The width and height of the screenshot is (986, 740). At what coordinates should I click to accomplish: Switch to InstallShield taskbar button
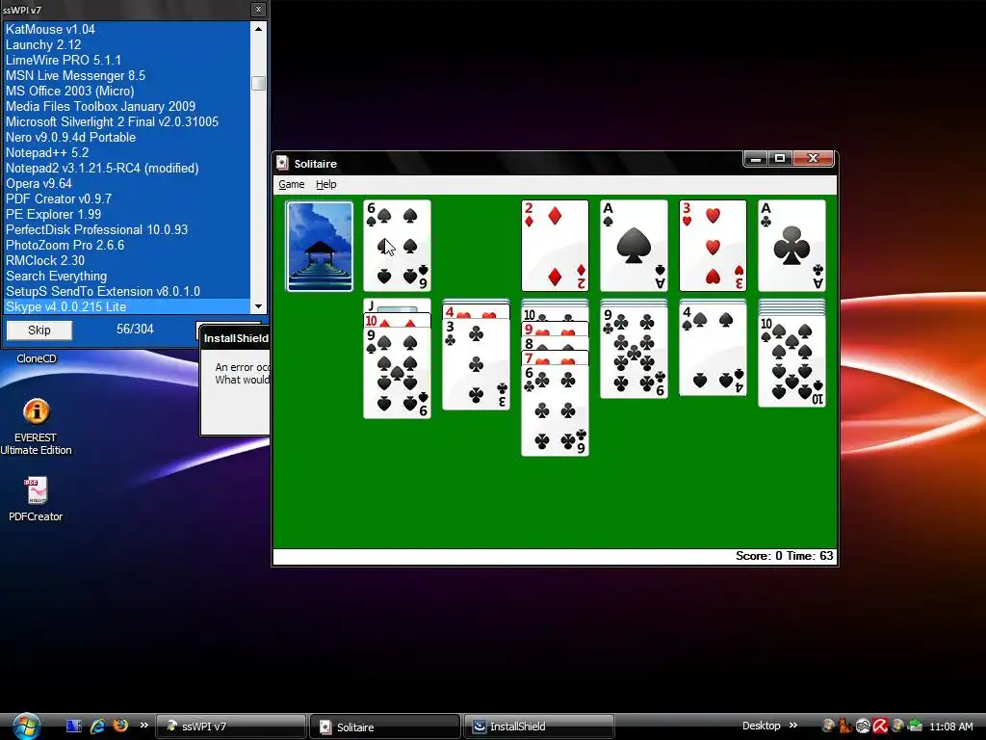[538, 727]
